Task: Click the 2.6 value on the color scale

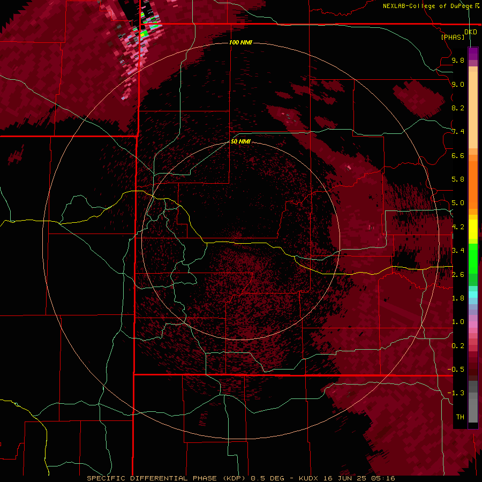Action: pyautogui.click(x=458, y=275)
